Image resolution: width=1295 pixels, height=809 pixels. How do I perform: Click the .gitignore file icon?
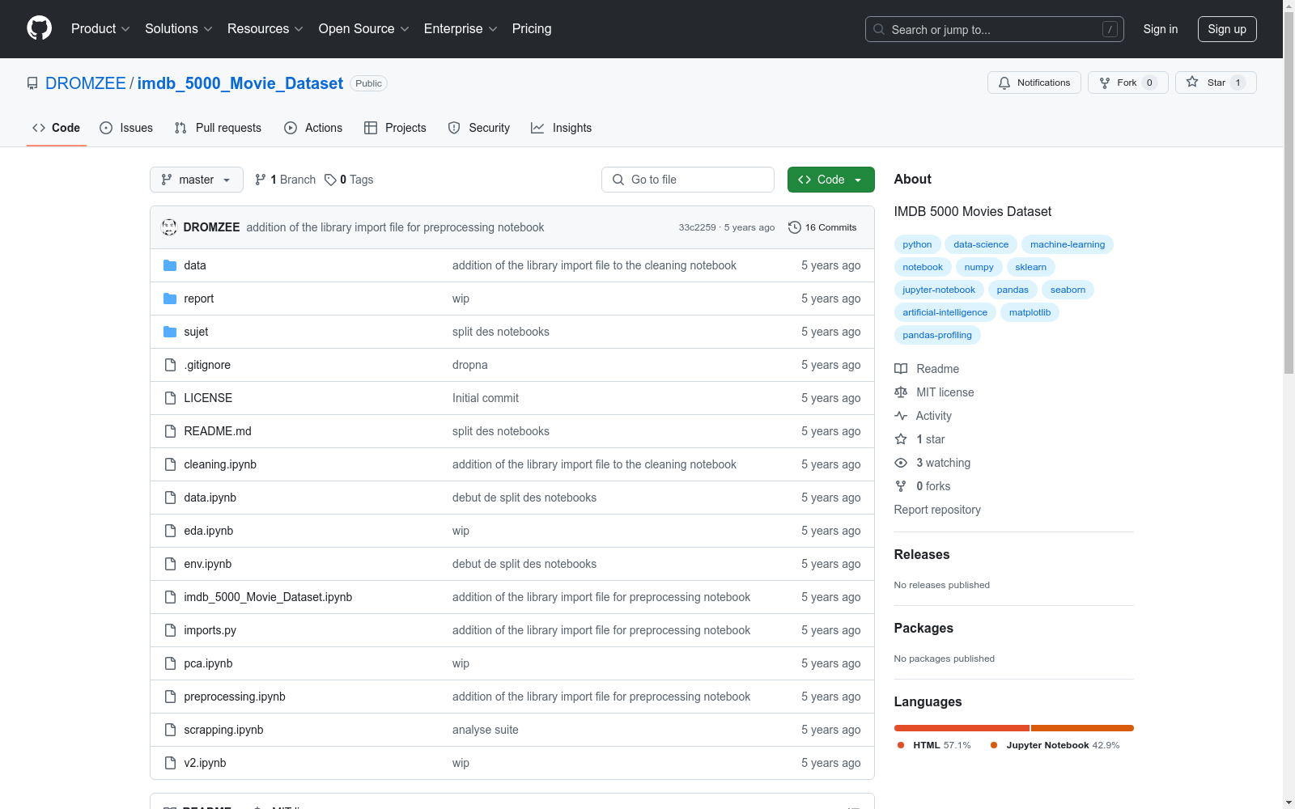click(170, 365)
